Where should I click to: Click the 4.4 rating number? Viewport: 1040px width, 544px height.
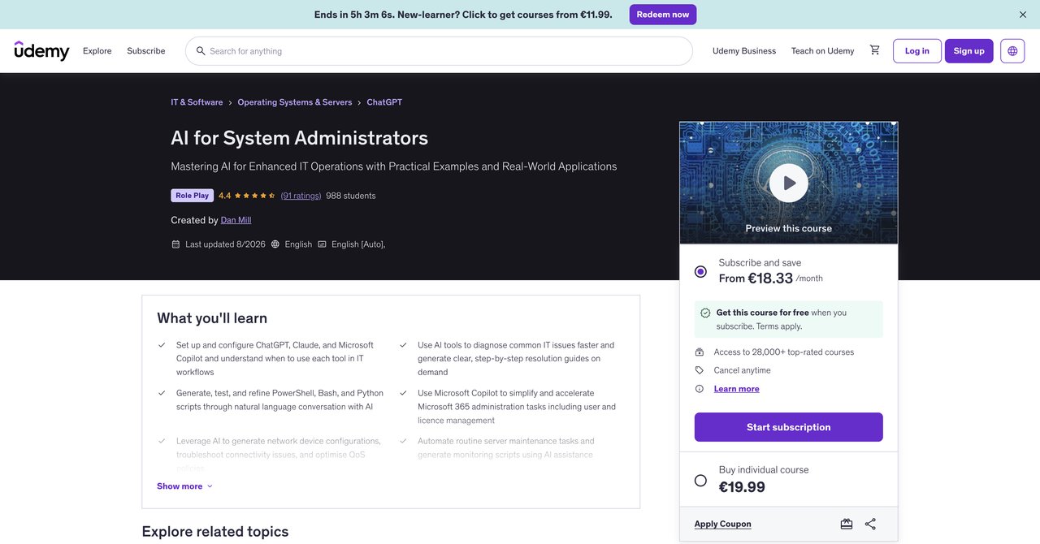(x=225, y=196)
